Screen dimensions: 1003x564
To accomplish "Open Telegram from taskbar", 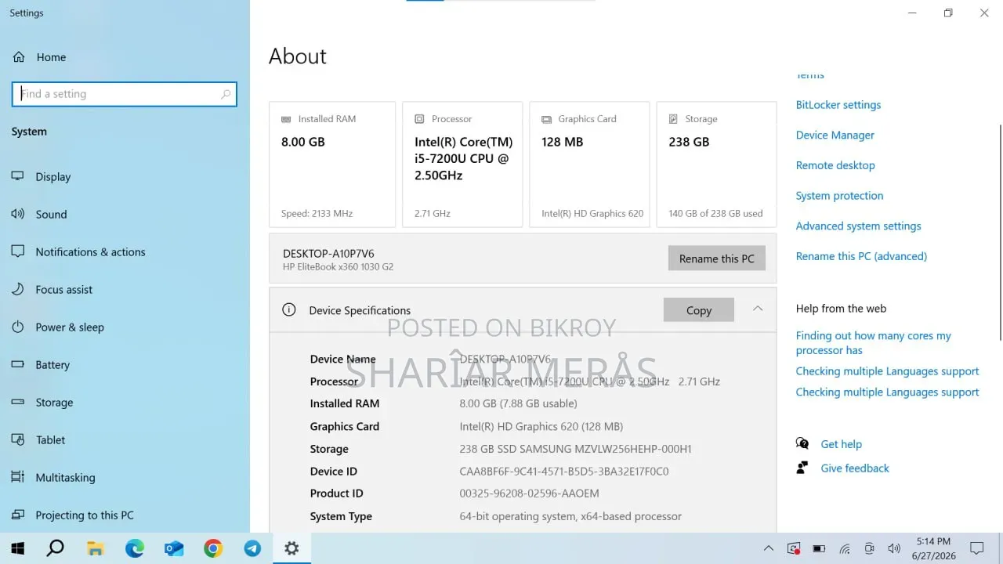I will coord(252,548).
